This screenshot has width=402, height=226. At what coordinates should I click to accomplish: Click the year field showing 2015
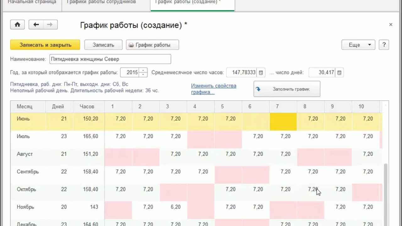click(130, 73)
